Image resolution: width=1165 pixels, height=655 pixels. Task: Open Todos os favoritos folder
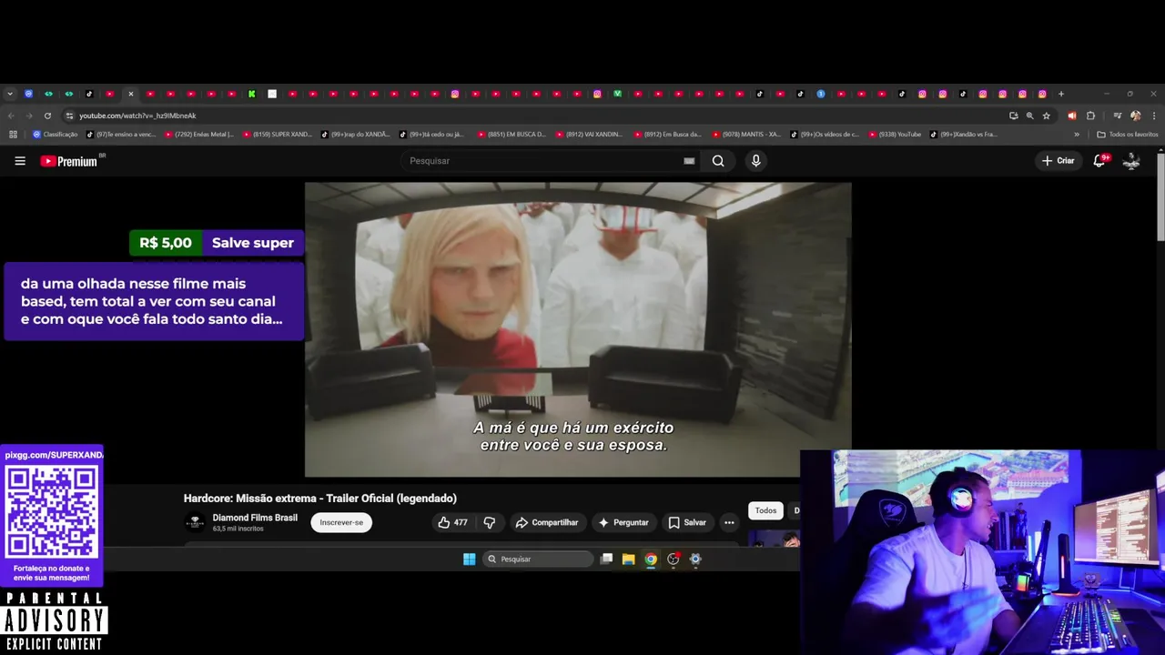(1128, 134)
